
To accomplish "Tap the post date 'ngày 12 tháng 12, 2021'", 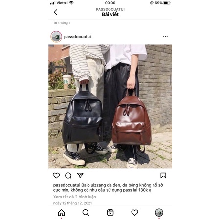I will pyautogui.click(x=72, y=203).
